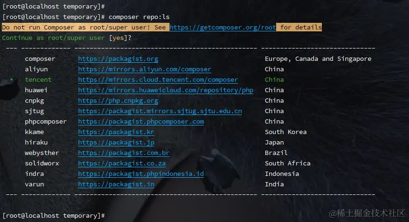Open the https://packagist.com.br link
This screenshot has width=409, height=222.
coord(124,153)
